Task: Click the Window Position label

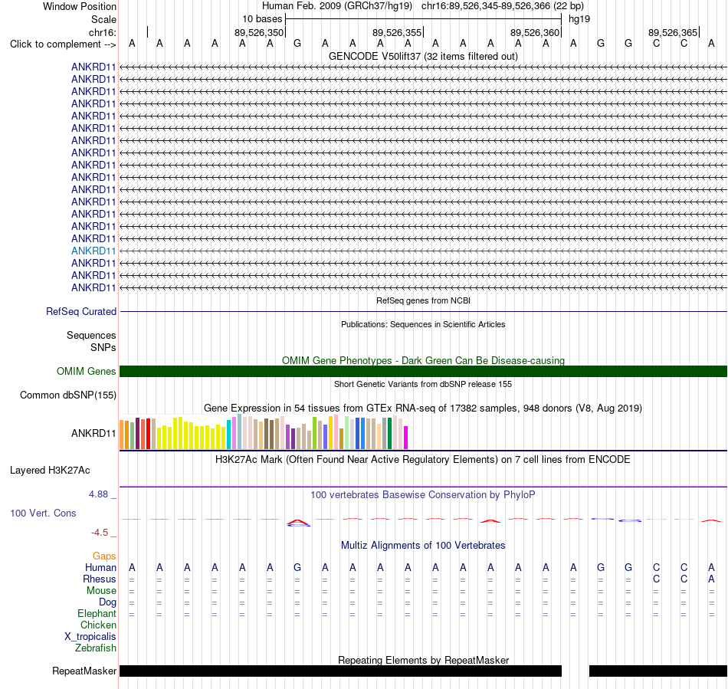Action: (x=80, y=6)
